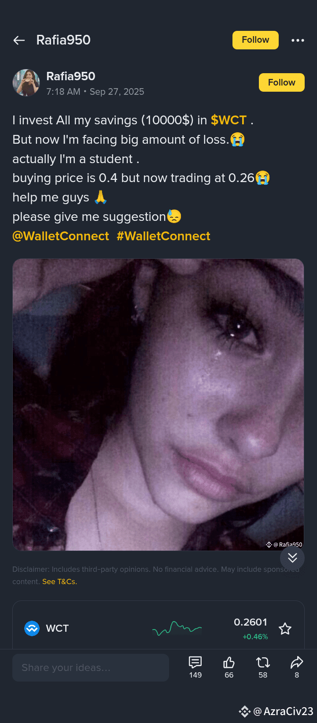The height and width of the screenshot is (723, 317).
Task: Expand down with the double-chevron button
Action: pyautogui.click(x=292, y=558)
